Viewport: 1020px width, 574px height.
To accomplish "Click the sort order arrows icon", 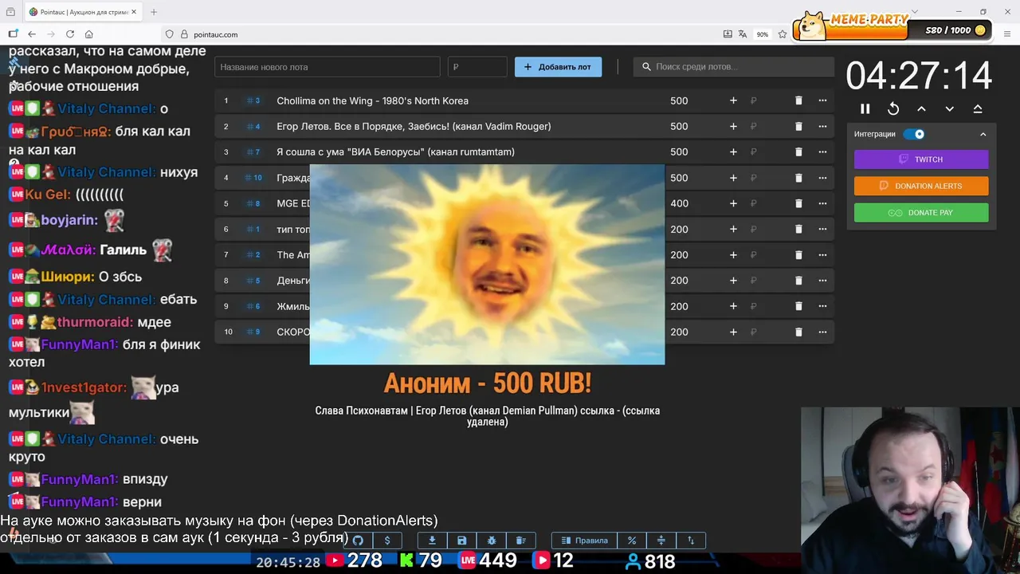I will click(x=691, y=541).
